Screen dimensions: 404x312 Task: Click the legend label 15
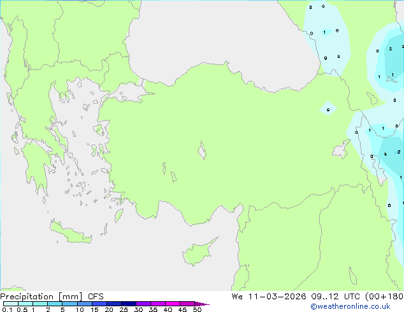pyautogui.click(x=94, y=309)
